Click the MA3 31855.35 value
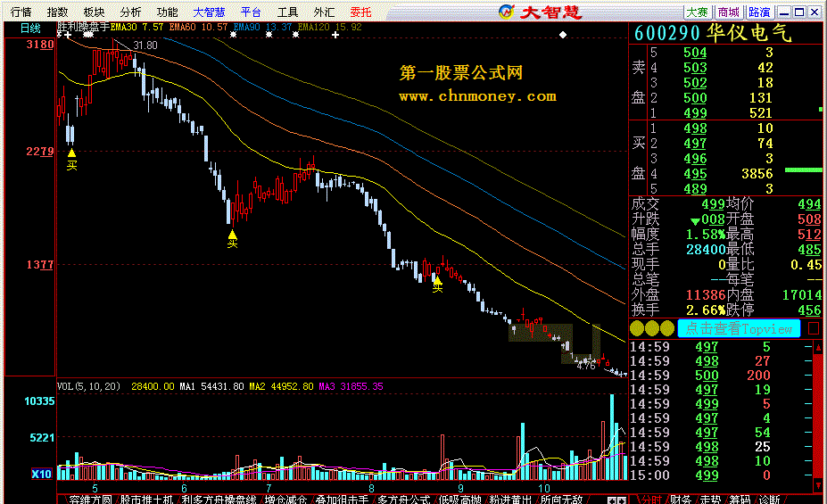This screenshot has height=504, width=827. pos(351,386)
